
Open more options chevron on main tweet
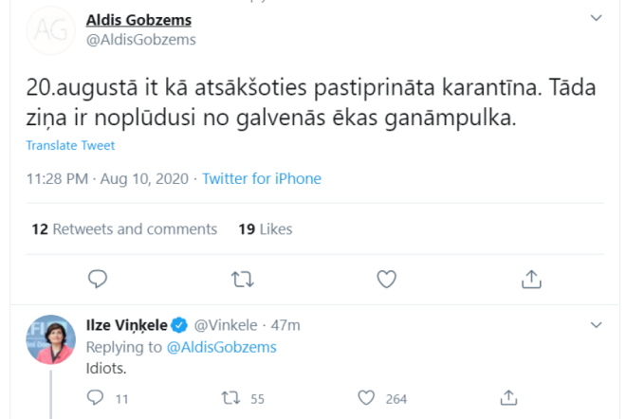click(596, 18)
